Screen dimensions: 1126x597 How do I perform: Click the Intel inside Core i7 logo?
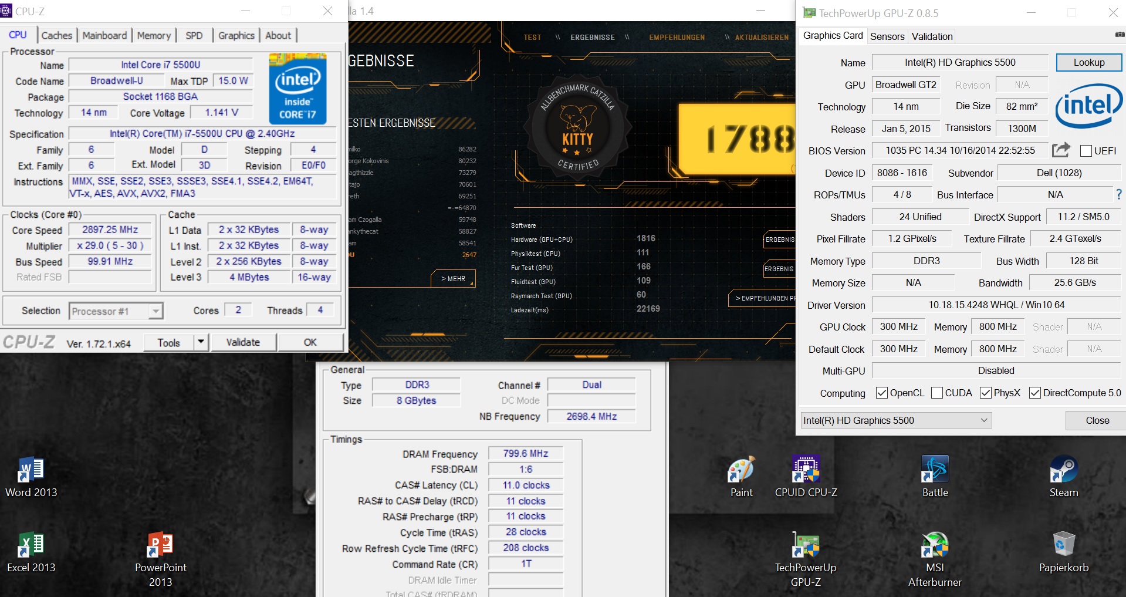(x=297, y=88)
